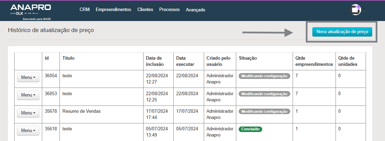Open the CRM menu
The image size is (385, 141).
point(84,10)
